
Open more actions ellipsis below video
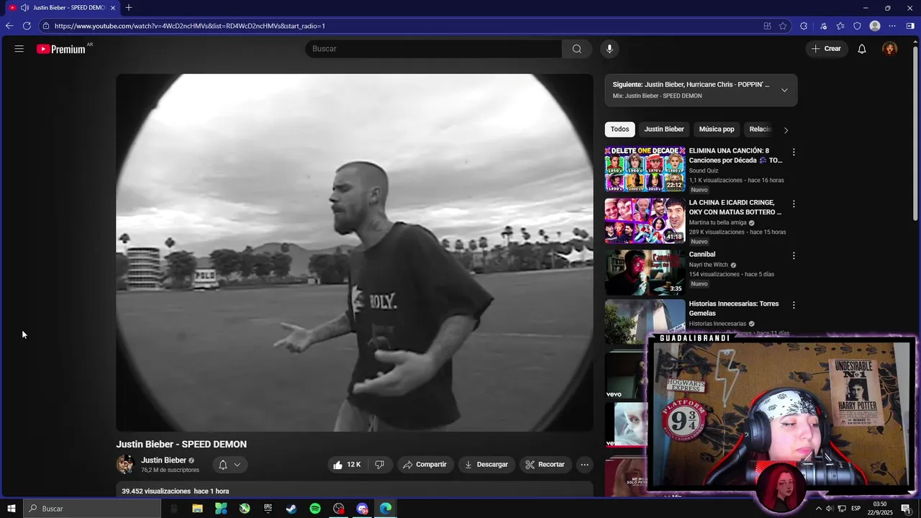pyautogui.click(x=585, y=465)
